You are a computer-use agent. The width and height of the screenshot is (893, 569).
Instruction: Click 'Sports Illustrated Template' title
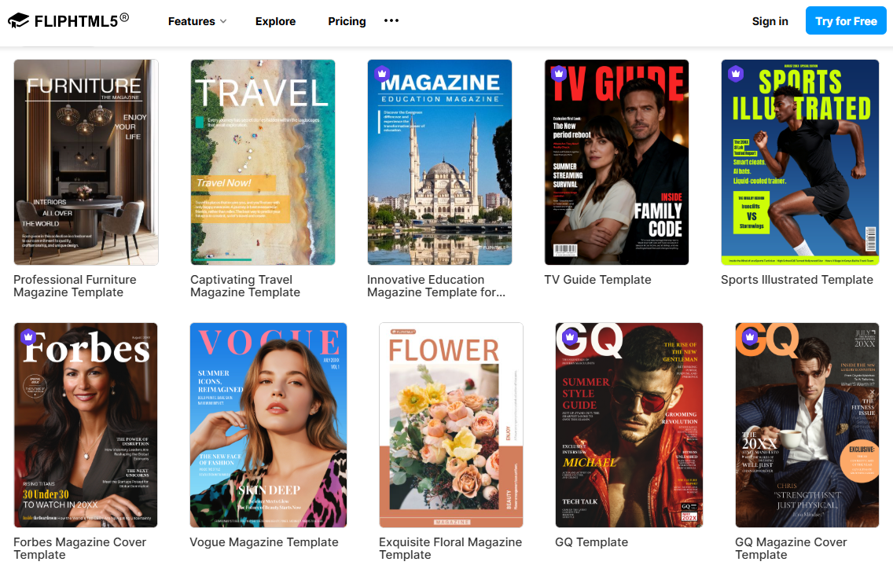(x=797, y=280)
